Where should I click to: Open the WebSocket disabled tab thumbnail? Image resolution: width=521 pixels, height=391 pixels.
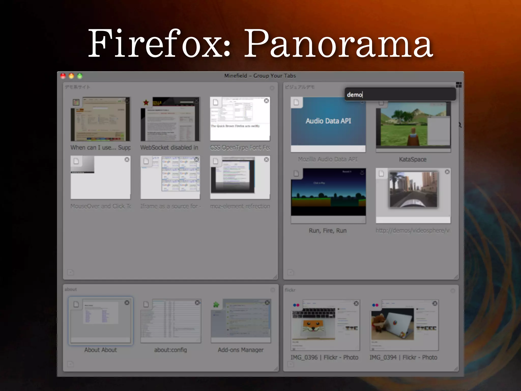pos(170,119)
